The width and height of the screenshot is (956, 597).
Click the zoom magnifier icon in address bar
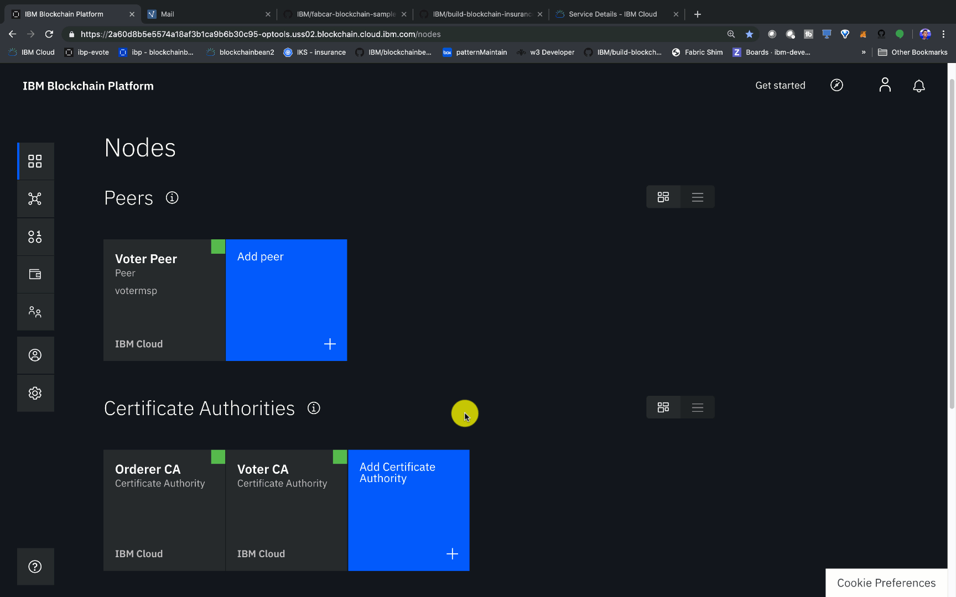coord(731,34)
